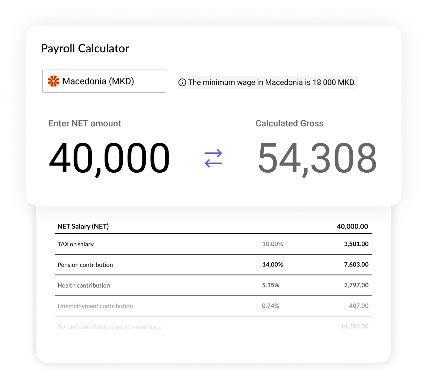Click the 7,603.00 pension amount
This screenshot has width=427, height=375.
(x=356, y=265)
